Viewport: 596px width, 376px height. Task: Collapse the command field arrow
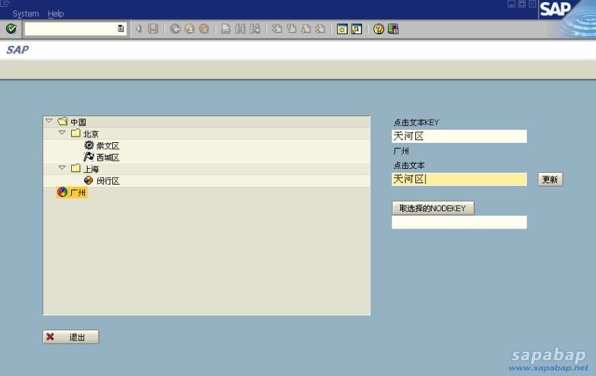(139, 29)
